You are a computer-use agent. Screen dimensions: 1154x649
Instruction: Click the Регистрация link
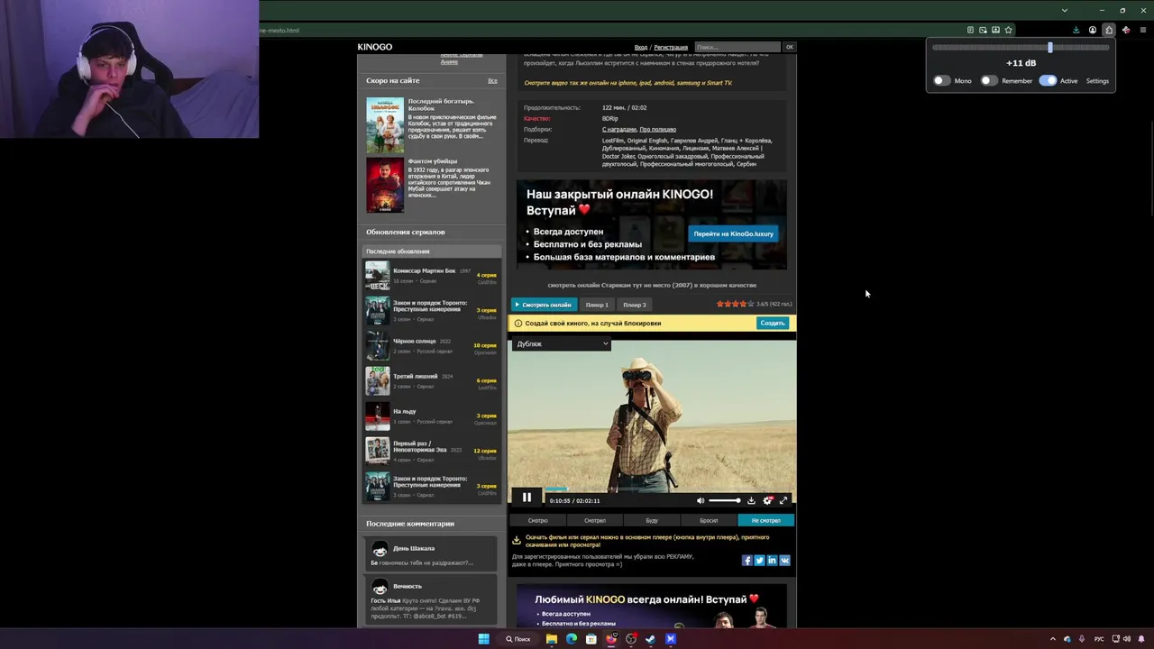coord(671,47)
